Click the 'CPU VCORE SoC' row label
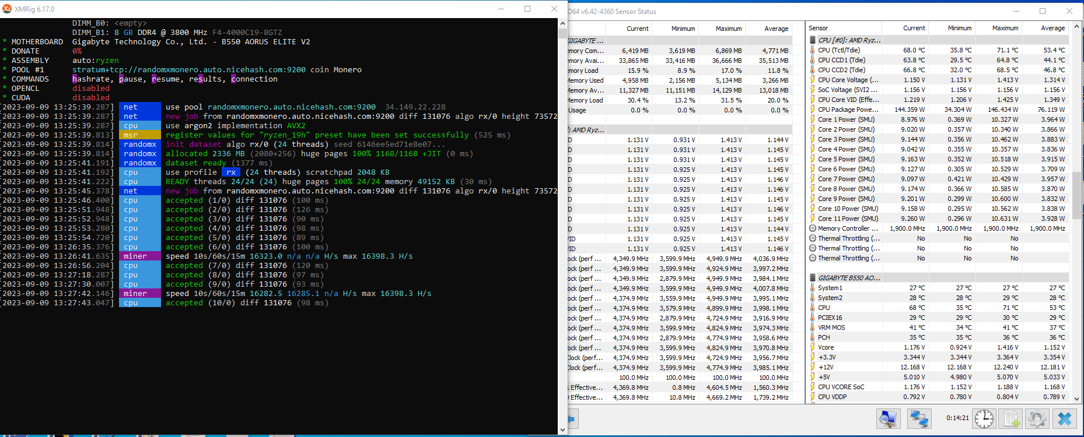Image resolution: width=1084 pixels, height=437 pixels. [x=841, y=387]
